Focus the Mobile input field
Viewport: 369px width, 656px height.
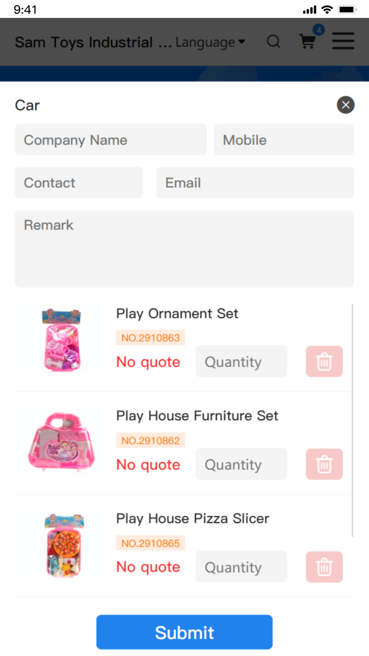284,140
